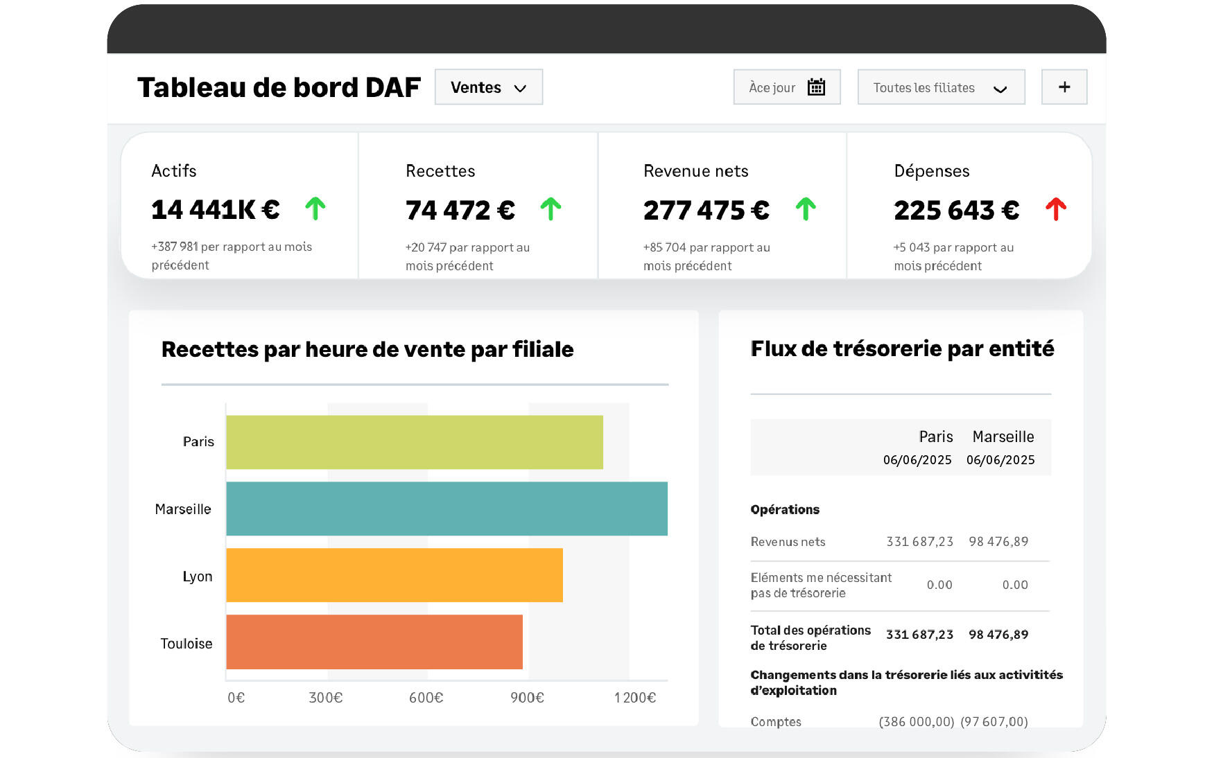Click the Paris column header in treasury table
1214x758 pixels.
(935, 437)
